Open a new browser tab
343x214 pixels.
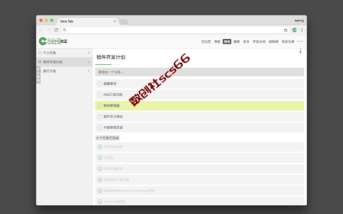click(x=124, y=21)
